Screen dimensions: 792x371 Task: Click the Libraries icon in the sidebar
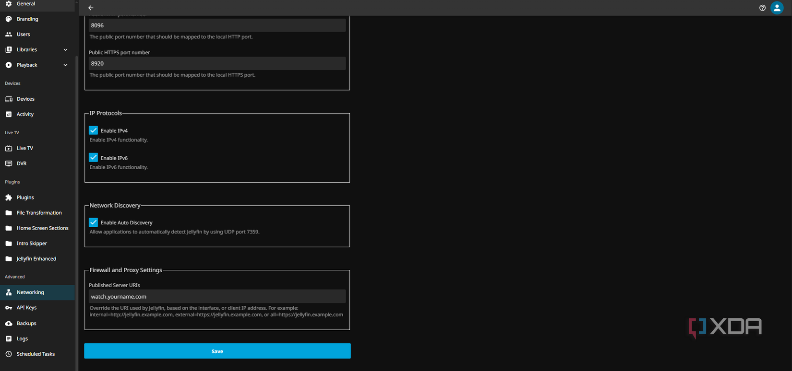9,49
